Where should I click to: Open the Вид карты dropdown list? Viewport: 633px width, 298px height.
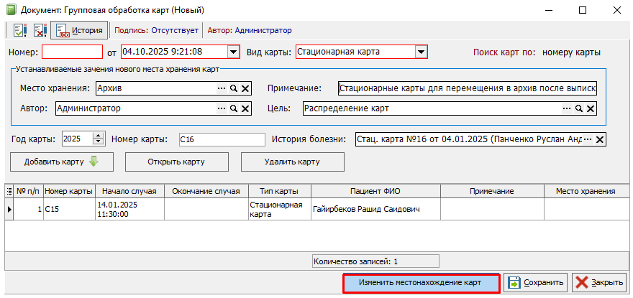pos(421,52)
